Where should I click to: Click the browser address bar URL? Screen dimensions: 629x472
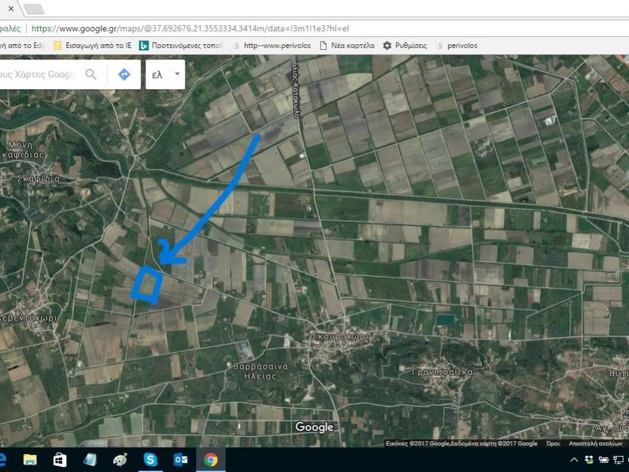[x=190, y=28]
